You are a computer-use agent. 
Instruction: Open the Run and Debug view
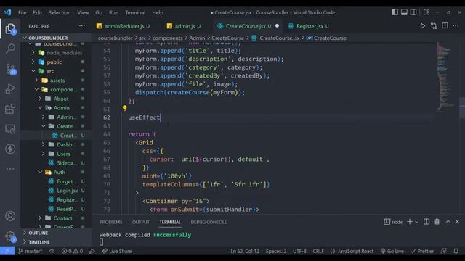[x=10, y=88]
